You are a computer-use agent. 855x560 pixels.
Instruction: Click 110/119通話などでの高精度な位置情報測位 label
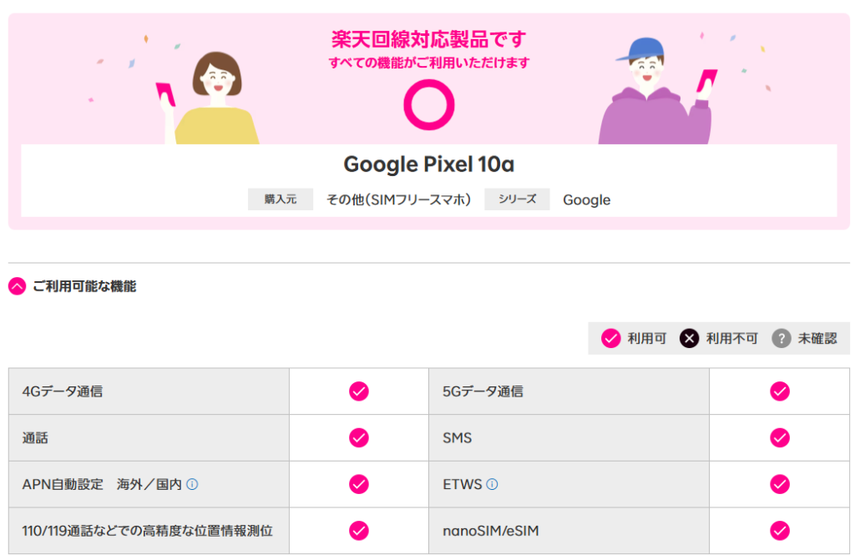pyautogui.click(x=147, y=531)
